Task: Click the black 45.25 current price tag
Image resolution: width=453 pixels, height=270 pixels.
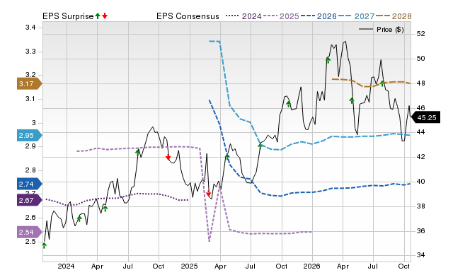Action: point(425,117)
